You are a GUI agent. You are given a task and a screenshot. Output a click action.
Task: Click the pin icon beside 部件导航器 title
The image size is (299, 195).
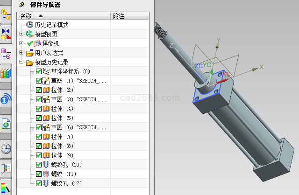21,5
